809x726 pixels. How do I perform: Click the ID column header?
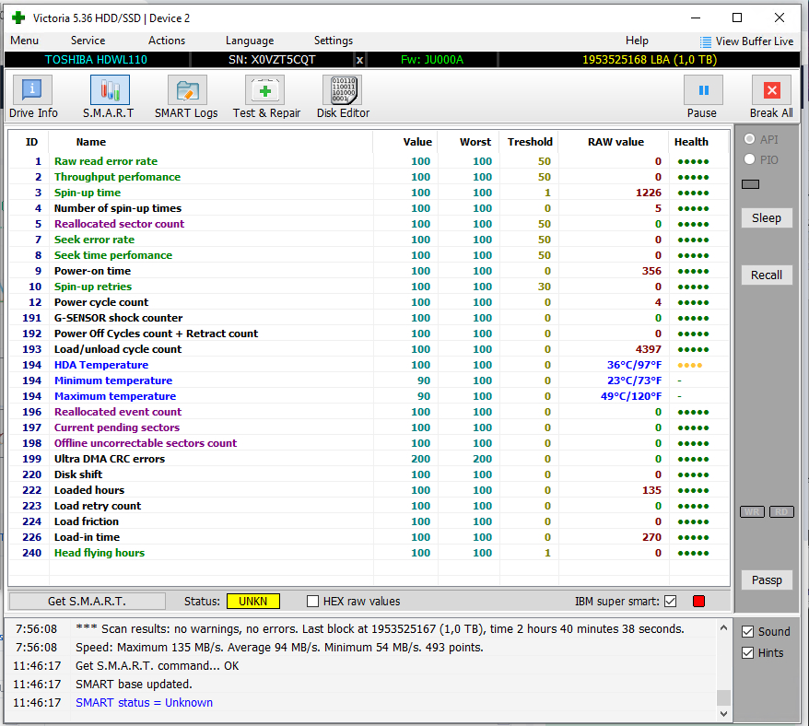point(31,142)
